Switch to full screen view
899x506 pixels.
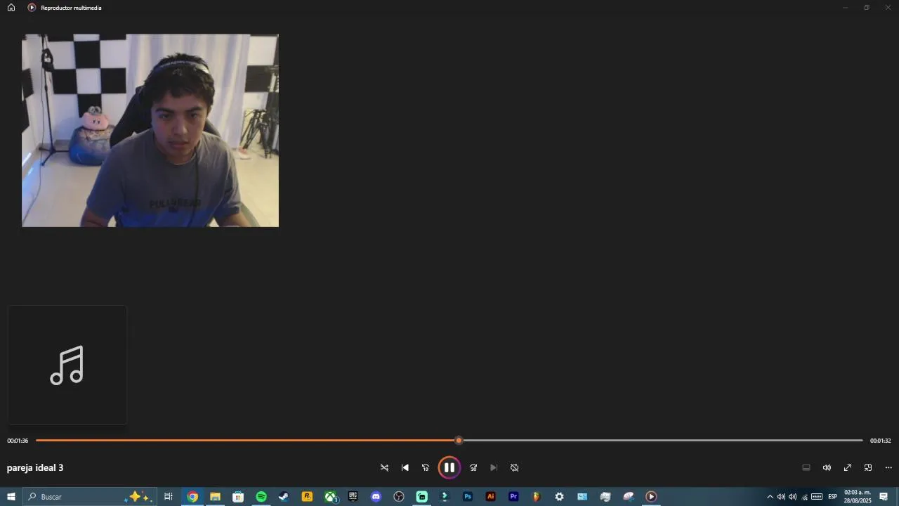click(x=848, y=467)
